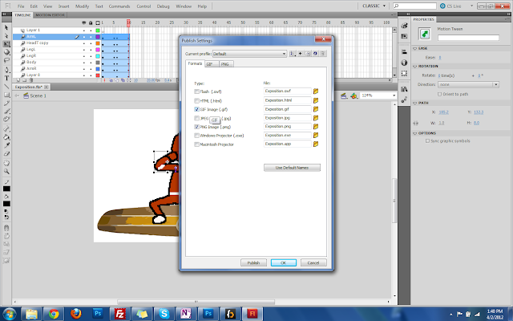
Task: Select the 3D Rotation tool
Action: click(x=6, y=52)
